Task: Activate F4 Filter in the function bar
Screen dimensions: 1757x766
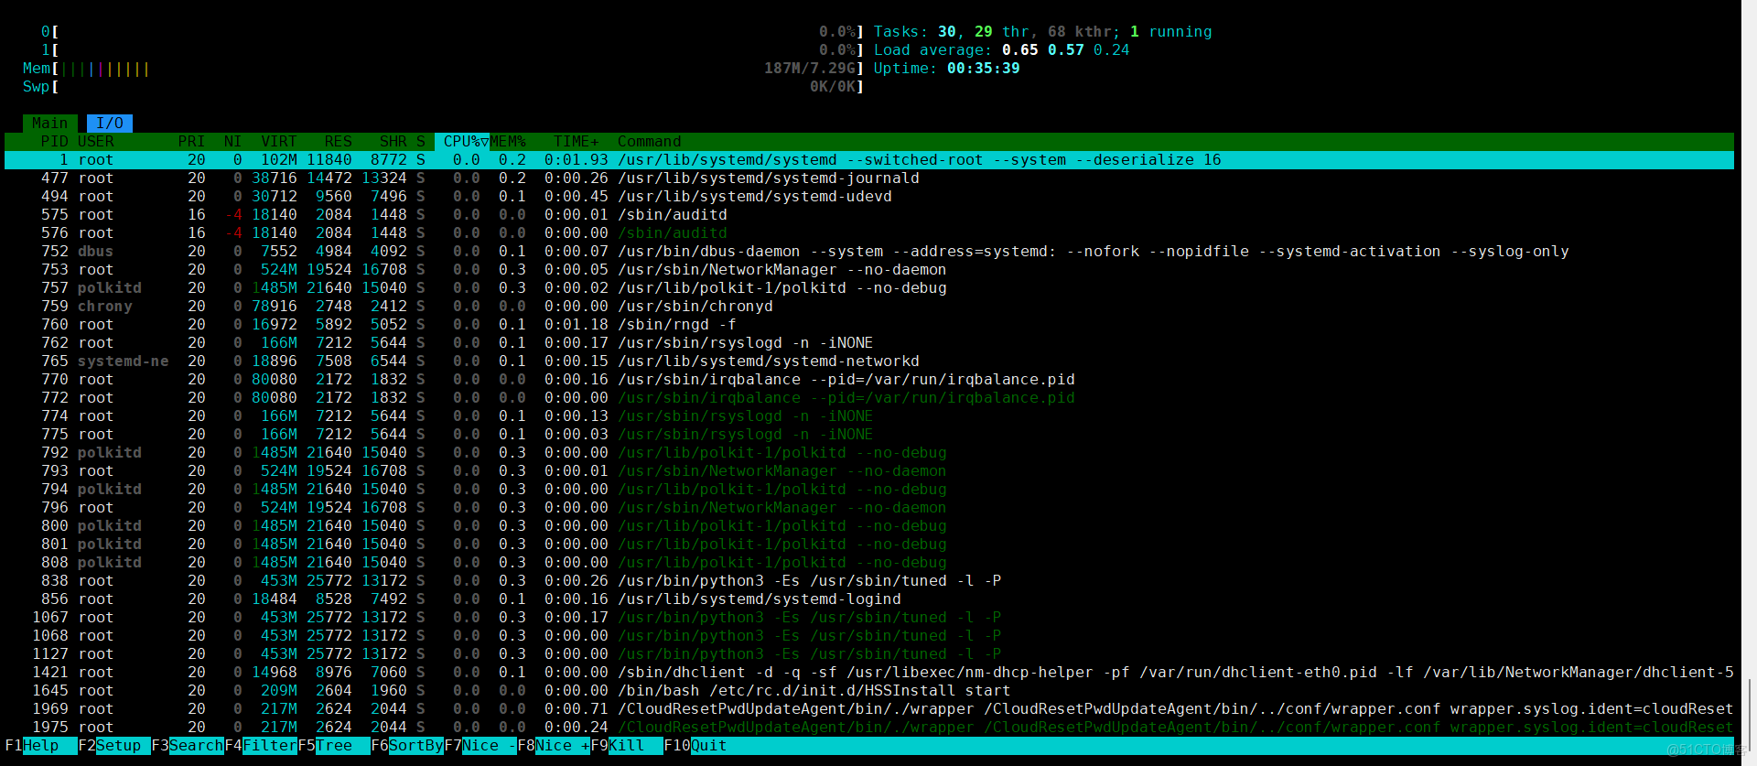Action: pyautogui.click(x=261, y=746)
